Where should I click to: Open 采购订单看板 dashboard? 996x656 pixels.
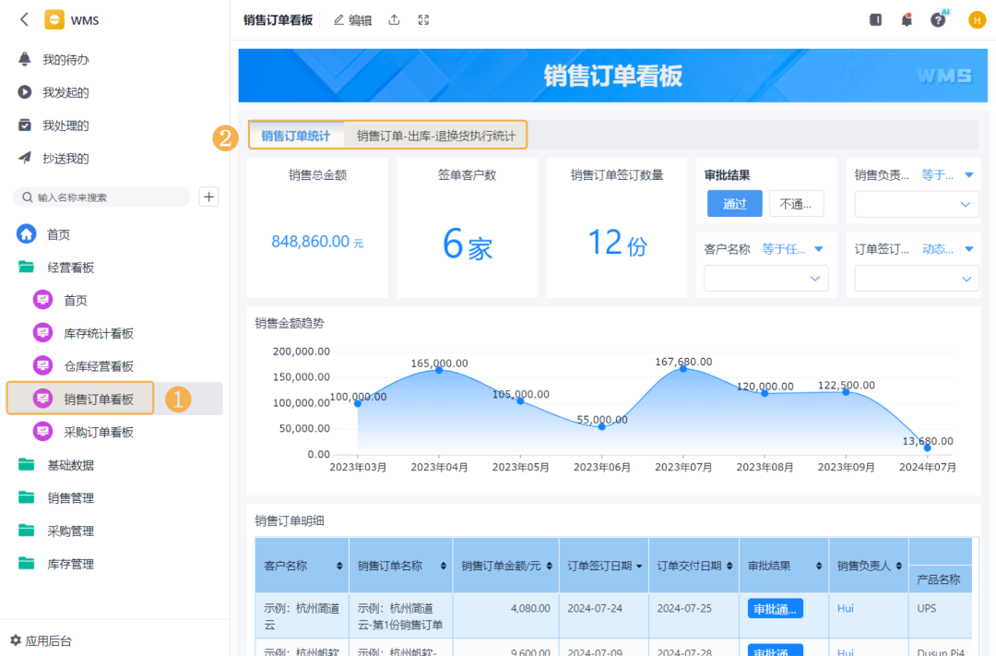click(x=99, y=432)
